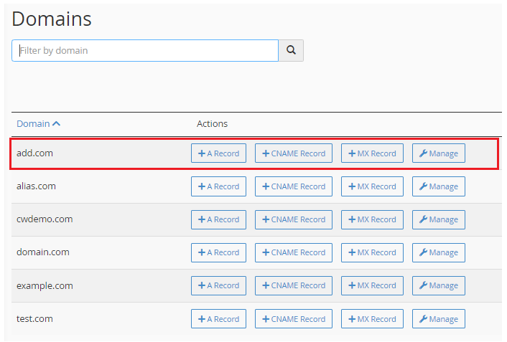Viewport: 507px width, 342px height.
Task: Add an A Record for alias.com
Action: pyautogui.click(x=218, y=186)
